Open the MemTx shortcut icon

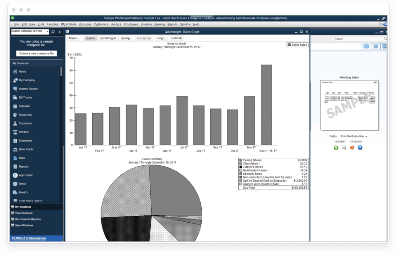[x=15, y=192]
